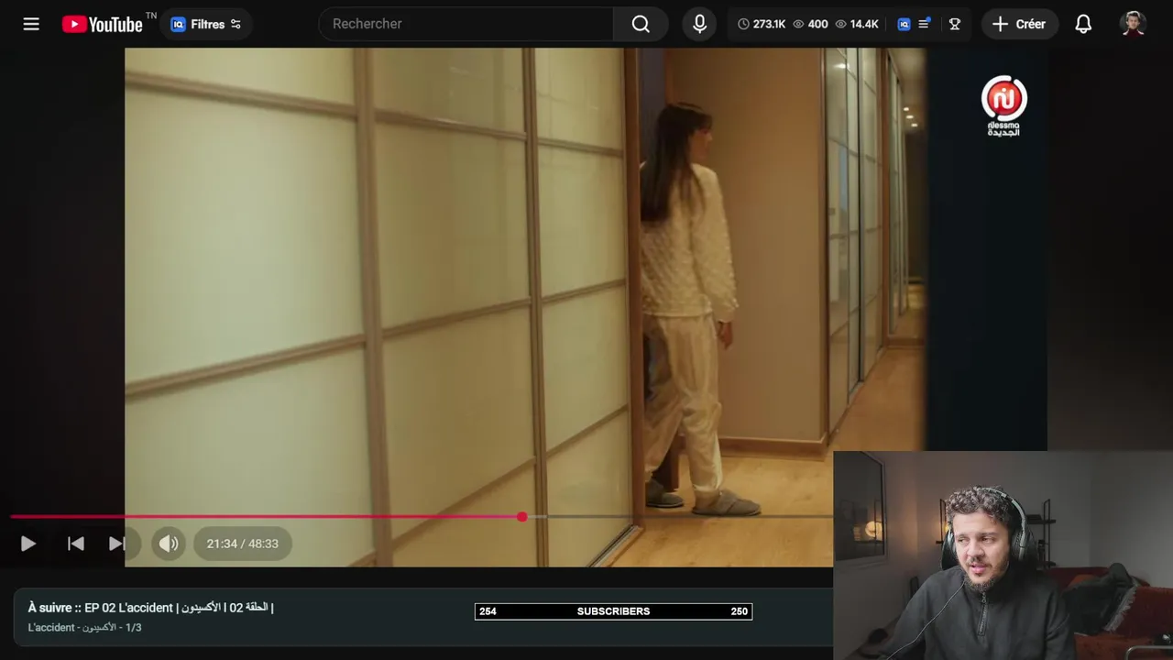Click the Rechercher search field
The height and width of the screenshot is (660, 1173).
coord(466,24)
